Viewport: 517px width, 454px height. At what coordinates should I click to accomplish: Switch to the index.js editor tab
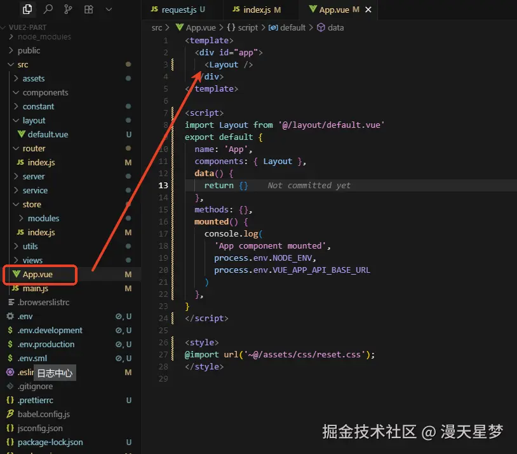[x=257, y=10]
